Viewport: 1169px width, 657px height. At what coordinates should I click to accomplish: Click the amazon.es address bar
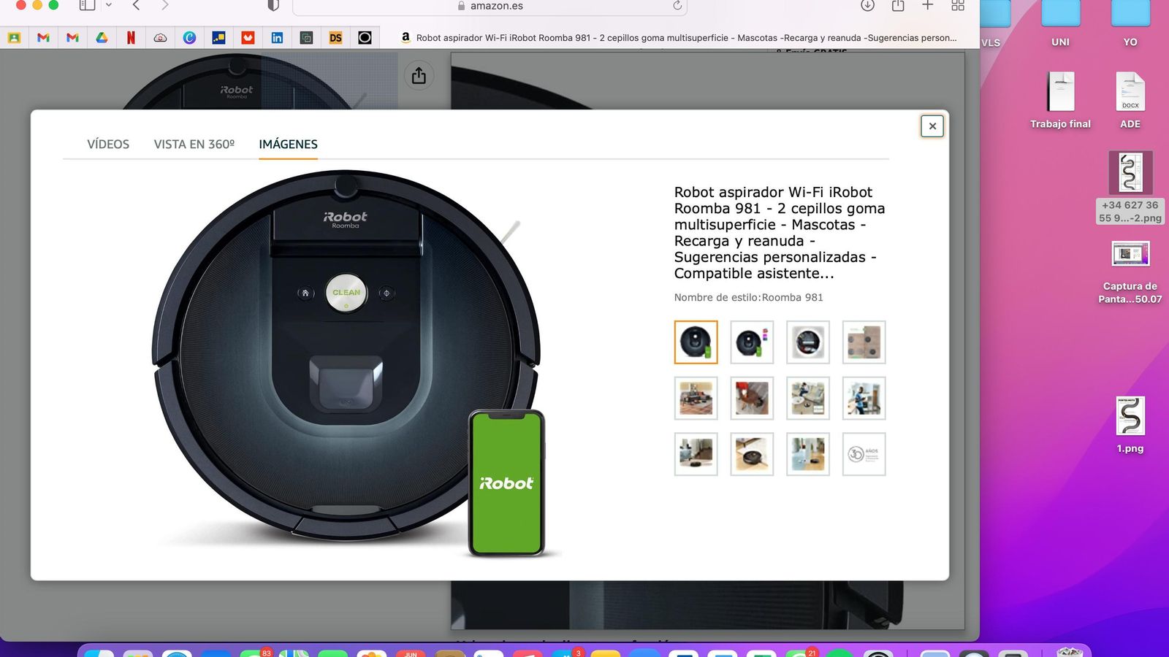point(497,7)
